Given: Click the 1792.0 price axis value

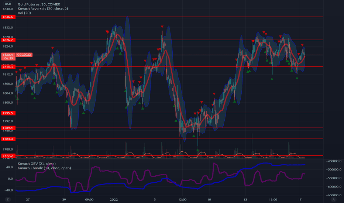Looking at the screenshot, I should [x=8, y=121].
